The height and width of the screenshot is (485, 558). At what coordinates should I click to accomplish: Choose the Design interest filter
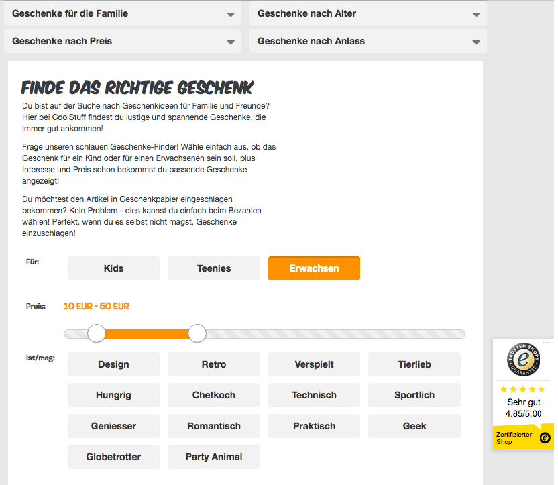coord(113,364)
